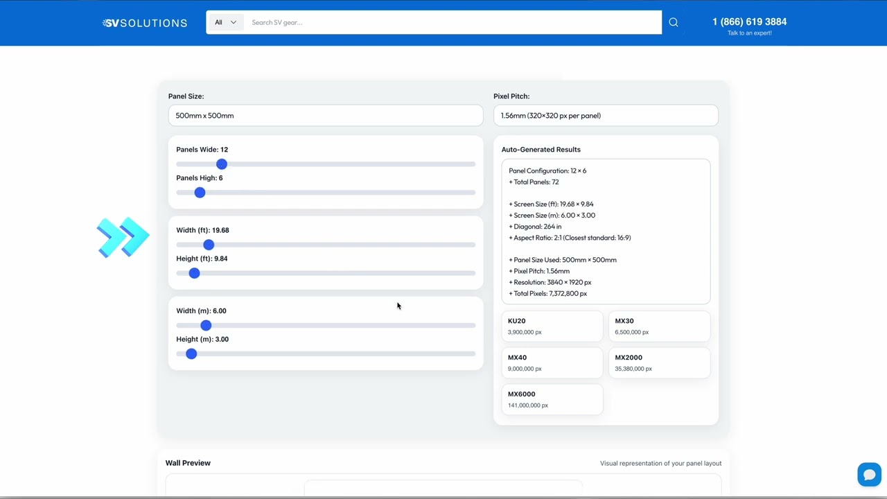
Task: Open the All category dropdown
Action: tap(225, 22)
